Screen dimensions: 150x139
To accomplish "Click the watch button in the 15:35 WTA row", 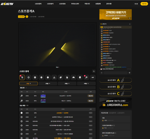I will point(90,96).
